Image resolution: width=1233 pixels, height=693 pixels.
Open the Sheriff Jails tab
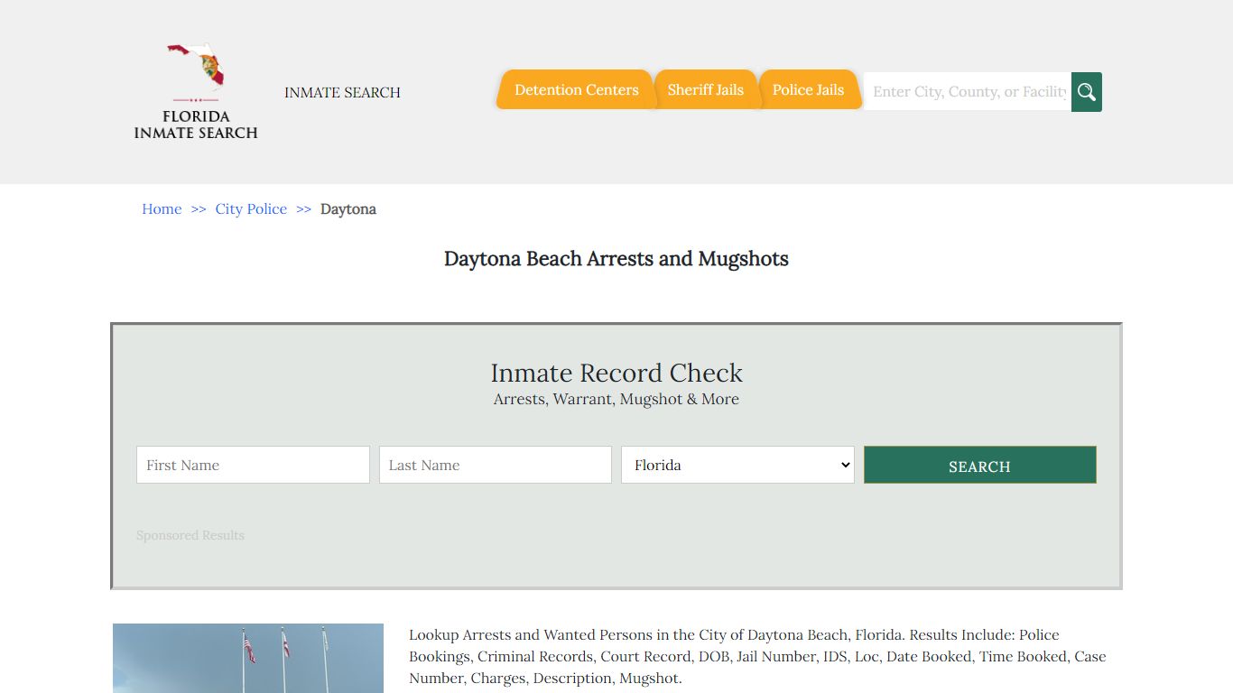706,89
